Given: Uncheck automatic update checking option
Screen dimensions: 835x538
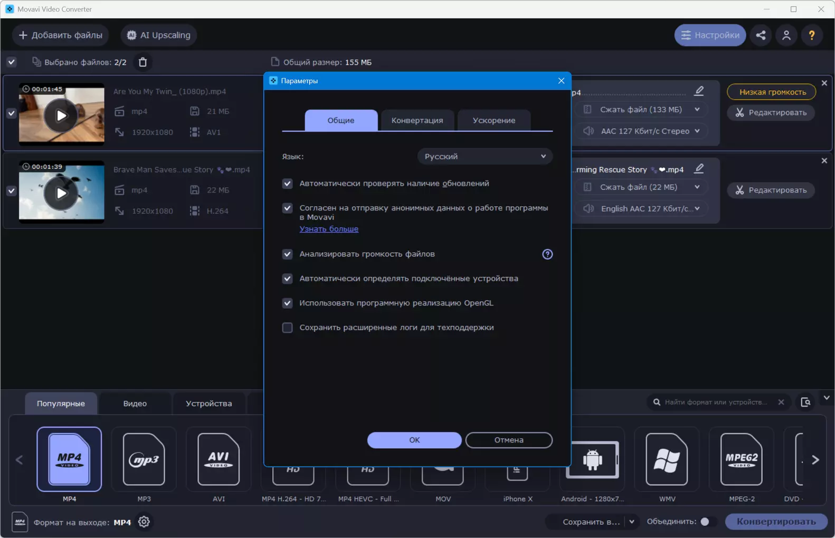Looking at the screenshot, I should (x=287, y=184).
